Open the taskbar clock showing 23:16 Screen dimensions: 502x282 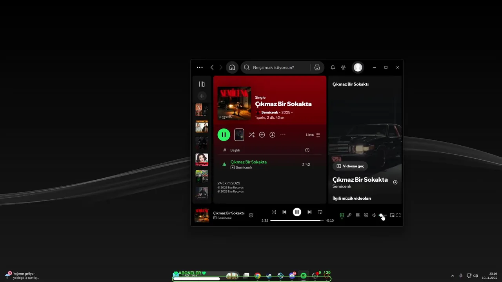(490, 275)
